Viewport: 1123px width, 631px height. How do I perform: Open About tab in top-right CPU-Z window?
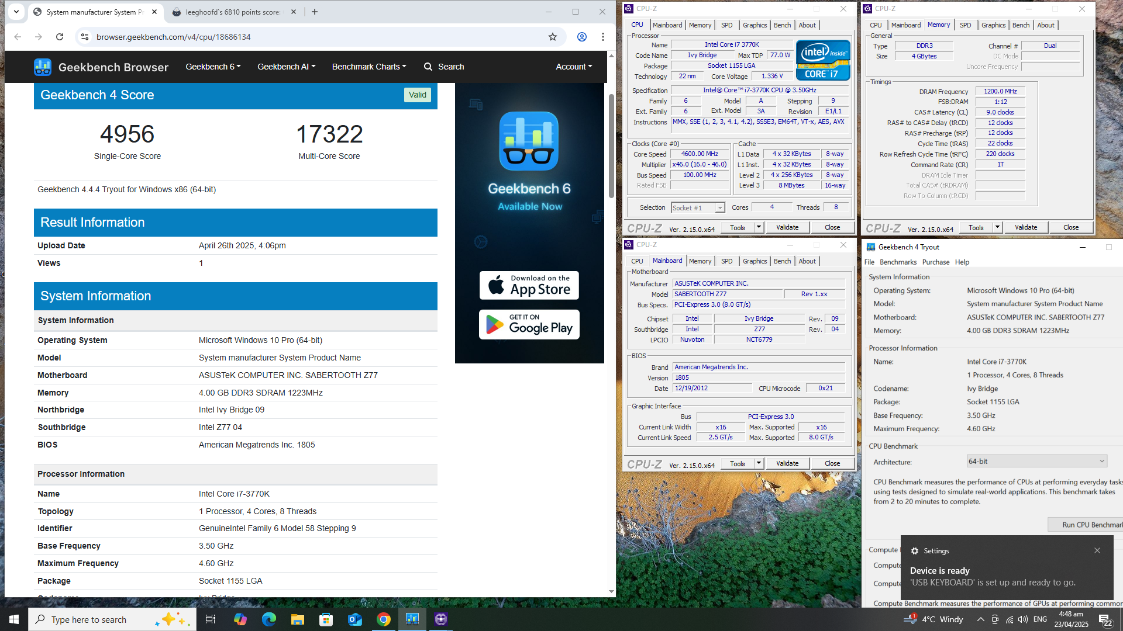click(1046, 25)
